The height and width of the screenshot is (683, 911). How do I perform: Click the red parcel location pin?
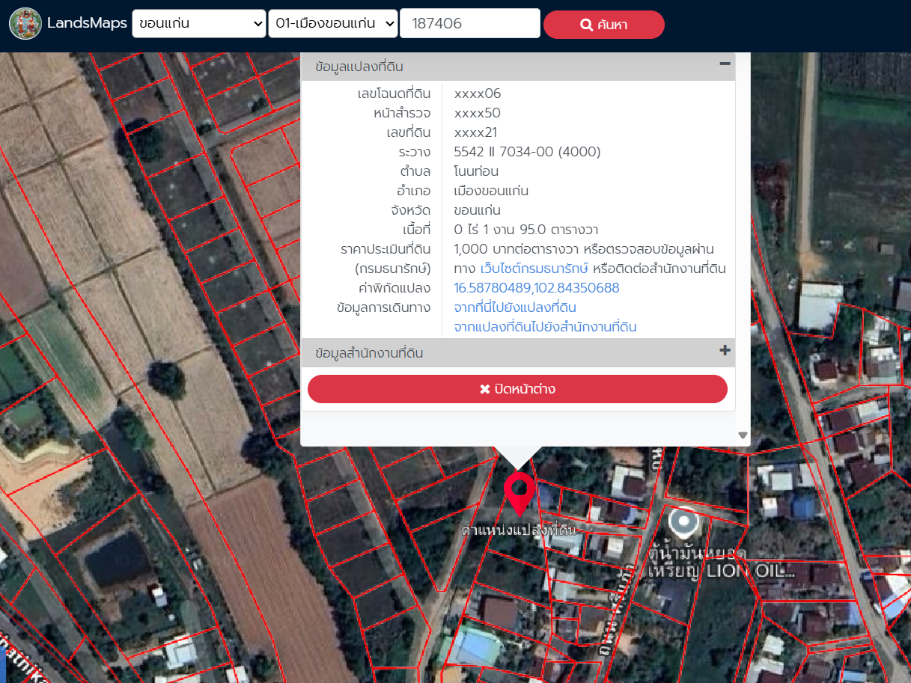click(519, 491)
